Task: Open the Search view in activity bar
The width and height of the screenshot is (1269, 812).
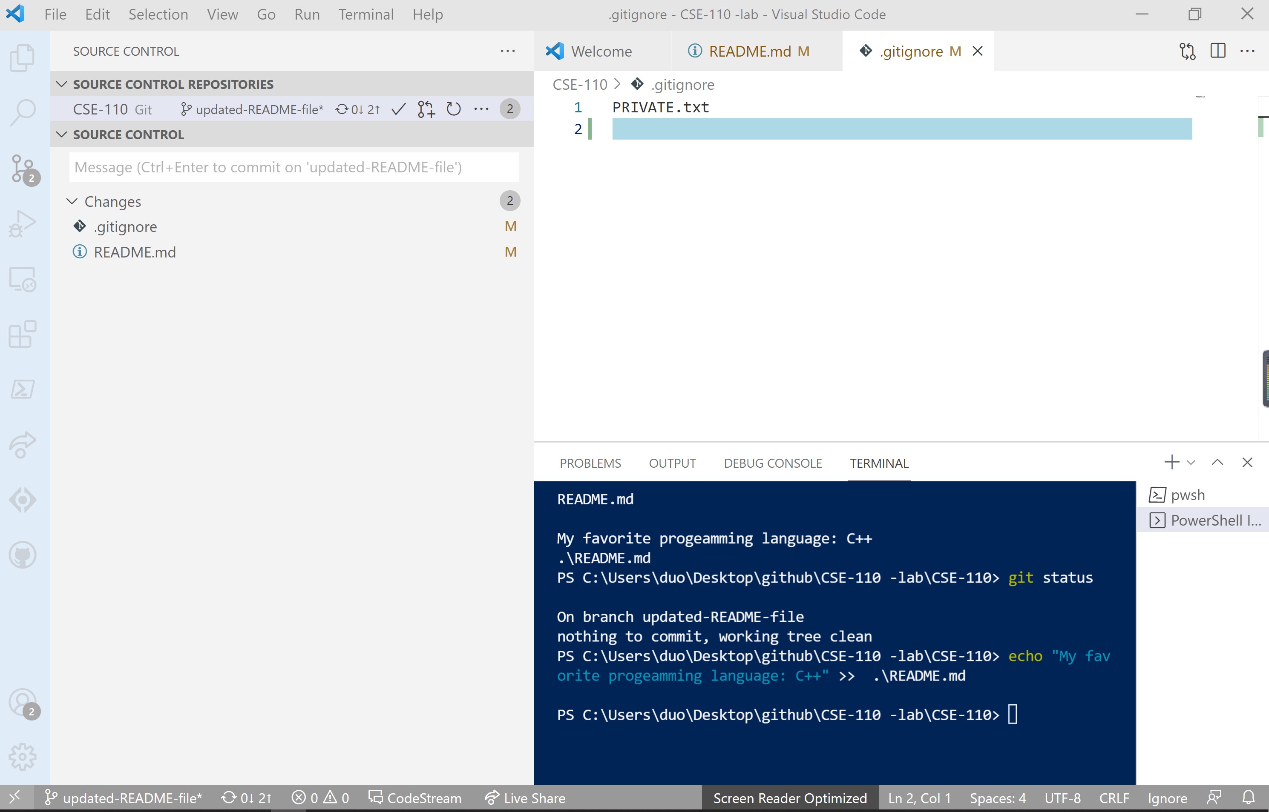Action: click(x=23, y=112)
